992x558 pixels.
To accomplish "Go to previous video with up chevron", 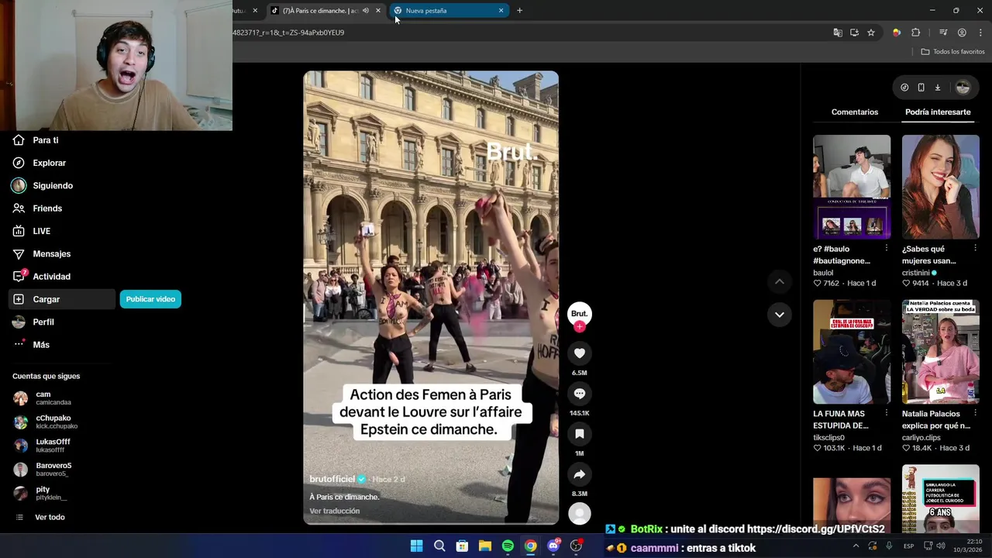I will [x=780, y=282].
